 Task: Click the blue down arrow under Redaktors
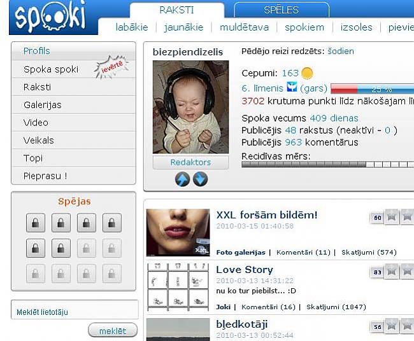coord(200,179)
